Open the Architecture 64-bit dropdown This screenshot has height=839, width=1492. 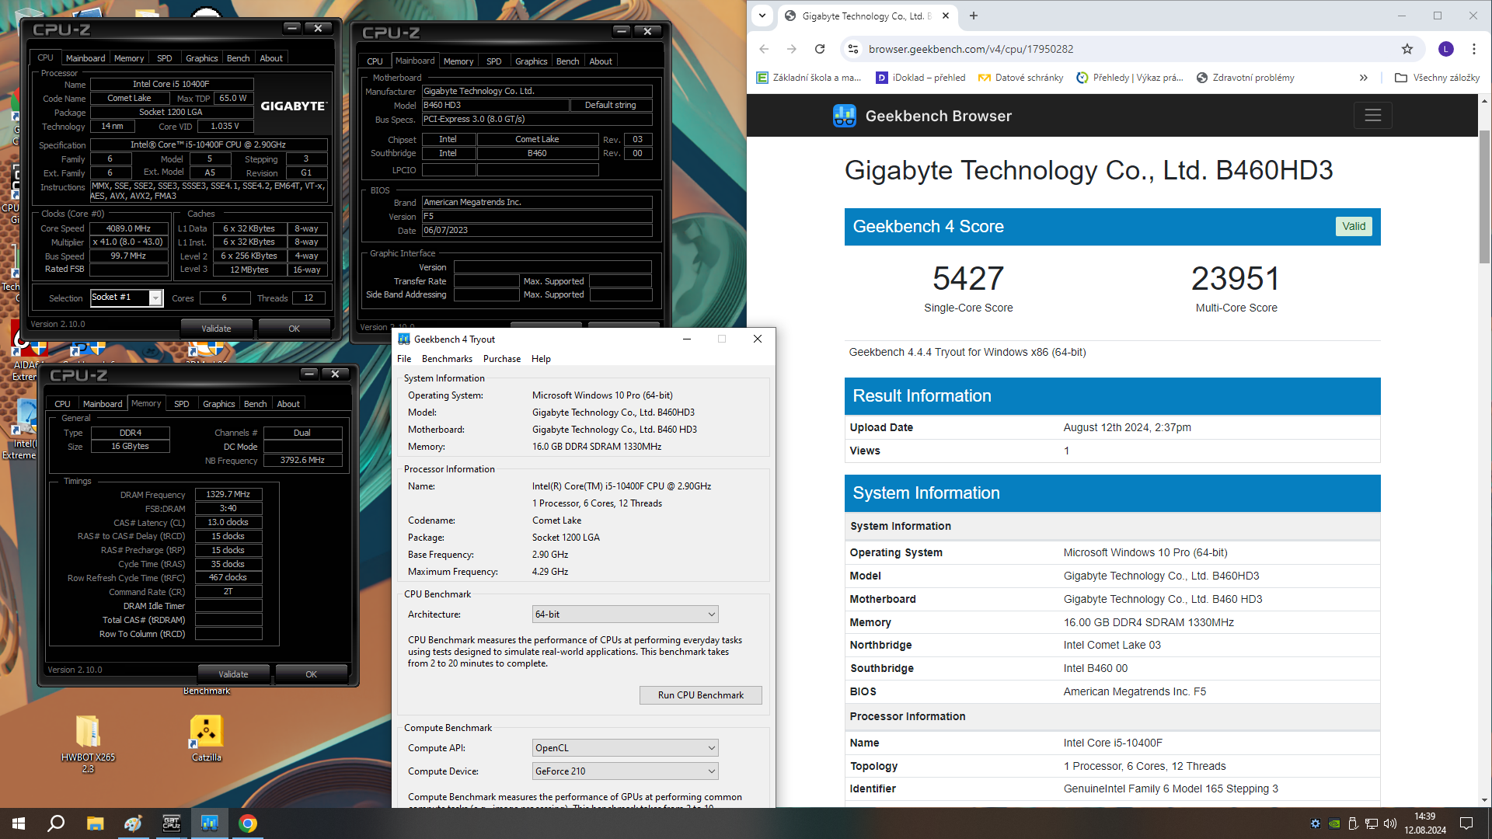pyautogui.click(x=625, y=614)
